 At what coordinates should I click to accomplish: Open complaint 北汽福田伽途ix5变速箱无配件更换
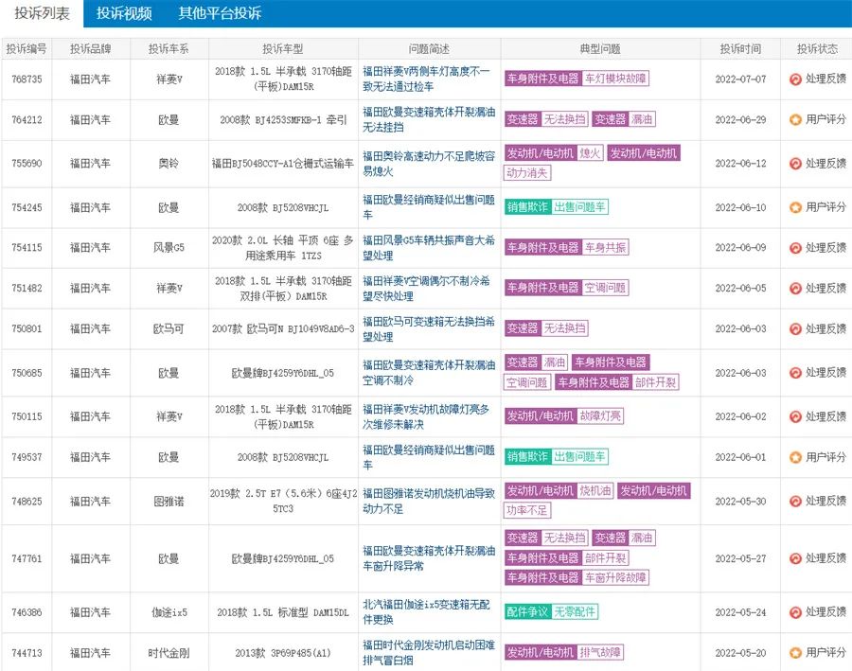pos(427,612)
